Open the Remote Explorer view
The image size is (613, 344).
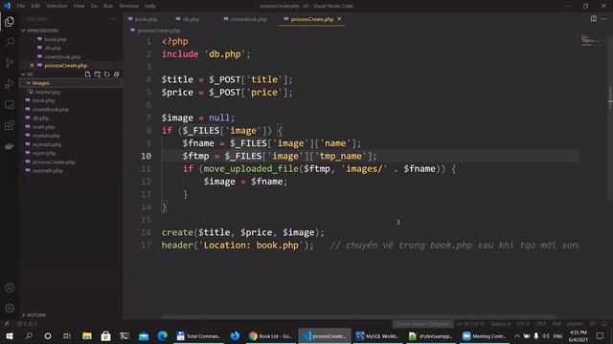tap(10, 104)
